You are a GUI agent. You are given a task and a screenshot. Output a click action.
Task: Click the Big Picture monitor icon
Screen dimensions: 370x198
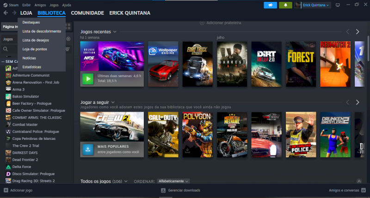point(338,5)
